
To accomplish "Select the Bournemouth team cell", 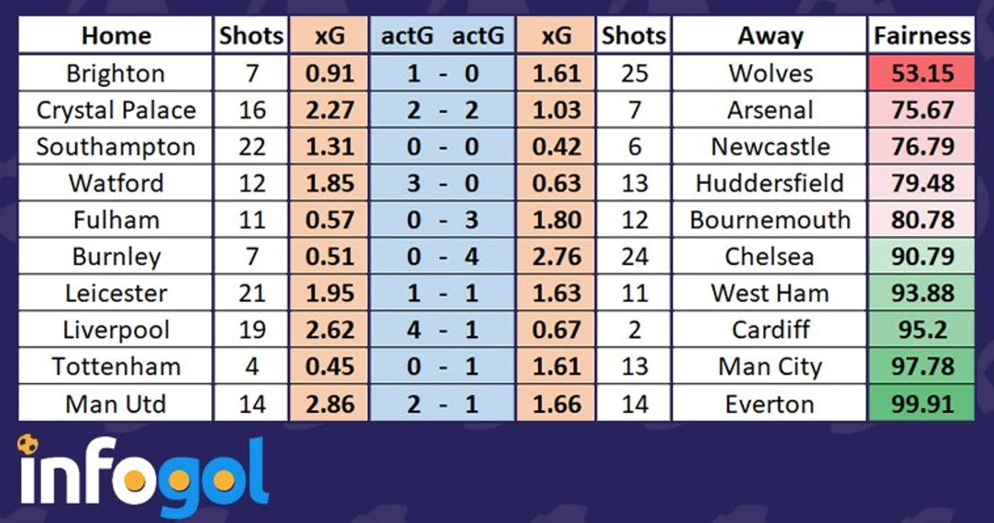I will click(x=770, y=220).
